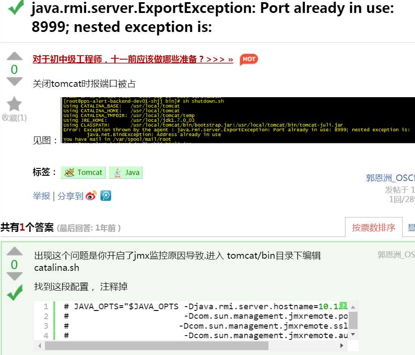Open the Java tag
This screenshot has width=415, height=355.
click(126, 172)
